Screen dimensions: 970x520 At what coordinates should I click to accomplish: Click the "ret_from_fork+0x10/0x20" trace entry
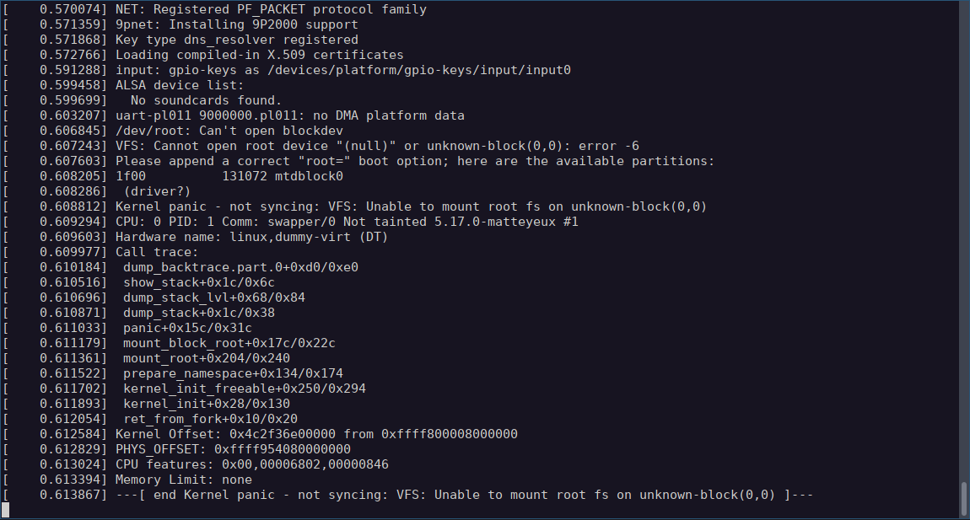point(210,419)
